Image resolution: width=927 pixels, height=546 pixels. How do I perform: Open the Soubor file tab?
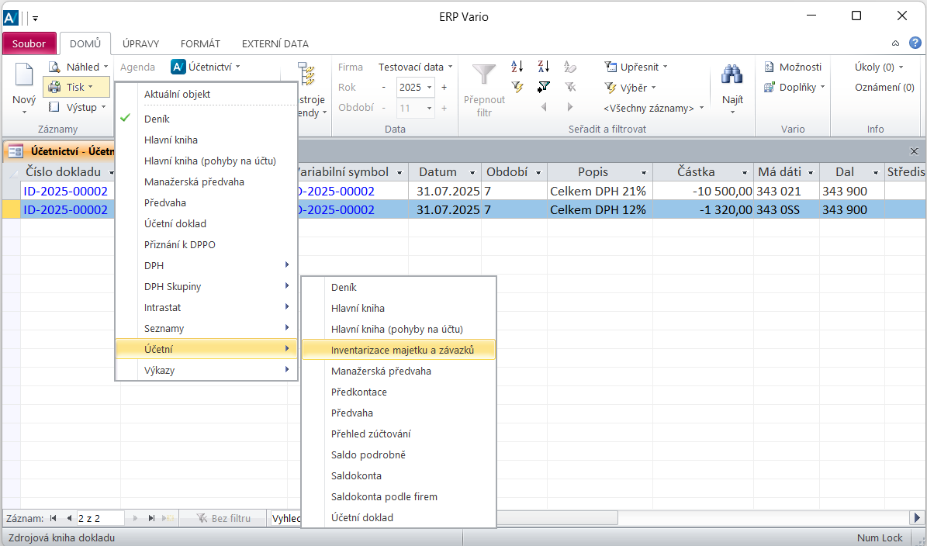click(x=29, y=44)
